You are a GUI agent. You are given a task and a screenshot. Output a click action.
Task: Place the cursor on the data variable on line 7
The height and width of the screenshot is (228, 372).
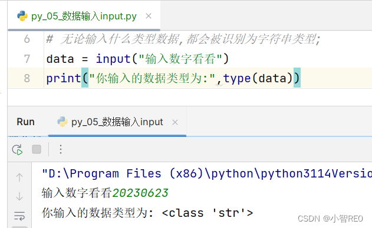pyautogui.click(x=60, y=59)
